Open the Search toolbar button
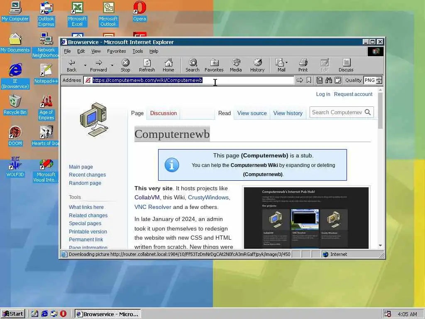 coord(193,66)
